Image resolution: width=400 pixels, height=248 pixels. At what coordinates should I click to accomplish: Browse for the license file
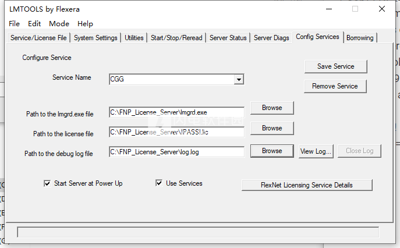272,128
